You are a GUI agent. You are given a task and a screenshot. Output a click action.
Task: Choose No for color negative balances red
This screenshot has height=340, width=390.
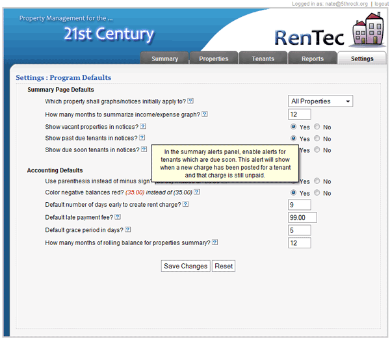(317, 193)
